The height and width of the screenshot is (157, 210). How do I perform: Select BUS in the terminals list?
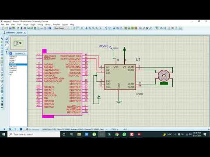tap(11, 72)
